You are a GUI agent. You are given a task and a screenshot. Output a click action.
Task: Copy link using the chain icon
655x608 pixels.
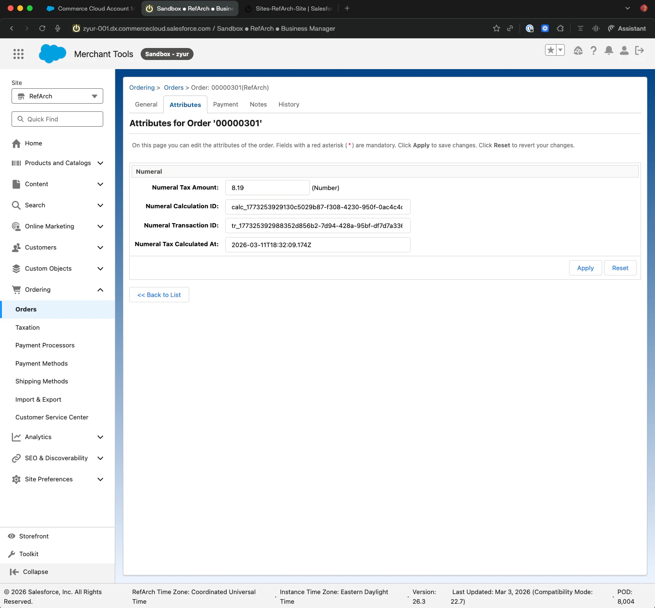click(x=510, y=28)
